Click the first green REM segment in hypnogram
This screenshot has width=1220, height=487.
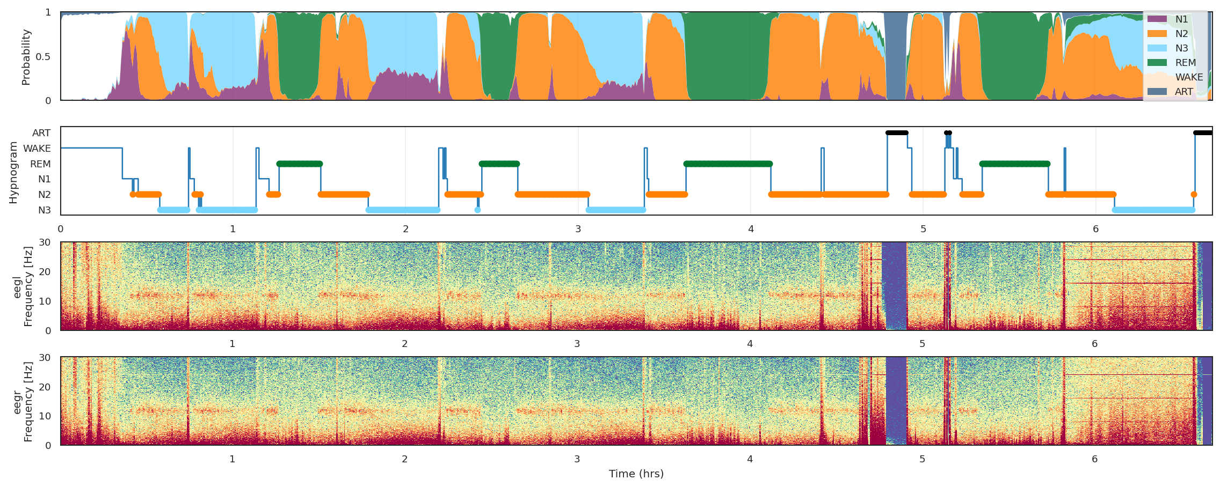300,164
